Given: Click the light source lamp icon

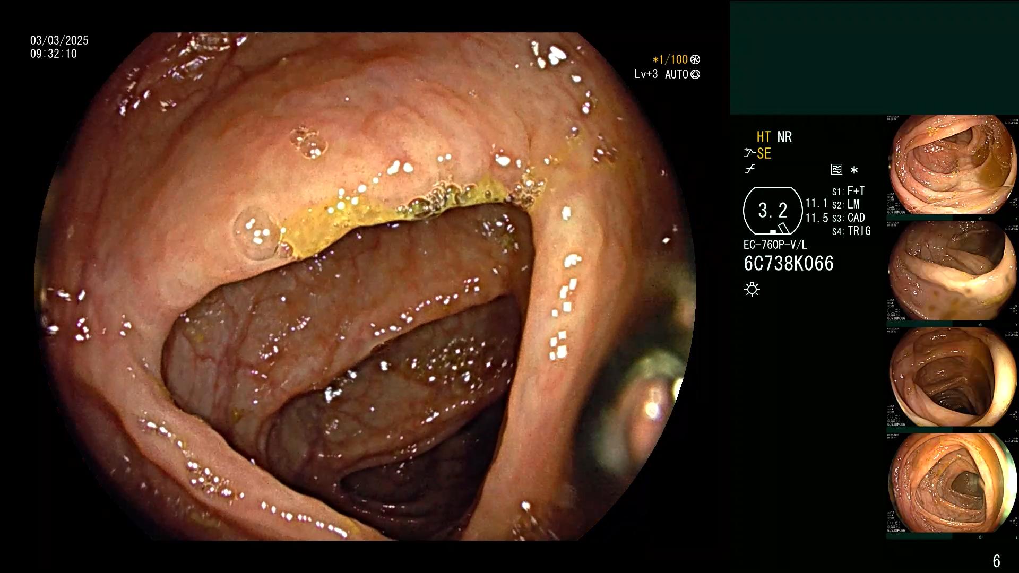Looking at the screenshot, I should [752, 289].
